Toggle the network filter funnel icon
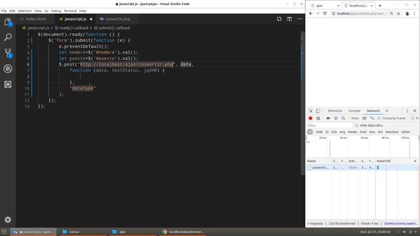420x236 pixels. pos(335,118)
